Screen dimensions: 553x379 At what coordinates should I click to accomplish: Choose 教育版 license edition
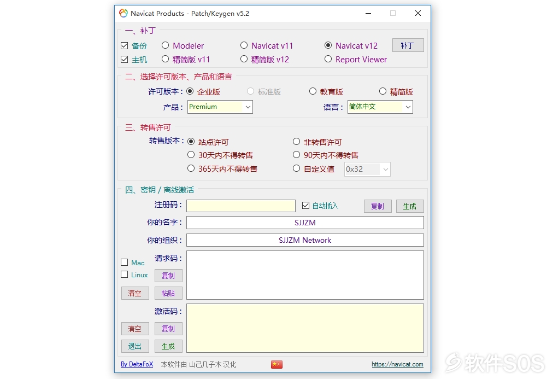(313, 91)
